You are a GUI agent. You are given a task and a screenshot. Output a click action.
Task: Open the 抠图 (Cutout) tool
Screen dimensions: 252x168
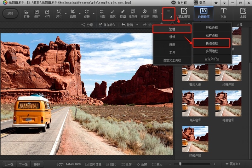point(123,14)
